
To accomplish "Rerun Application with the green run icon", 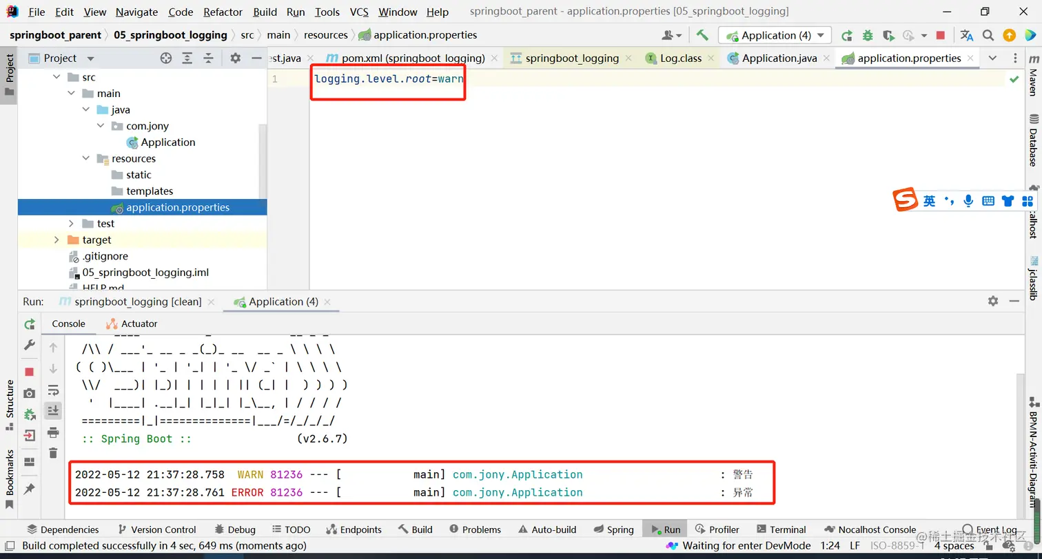I will point(847,35).
